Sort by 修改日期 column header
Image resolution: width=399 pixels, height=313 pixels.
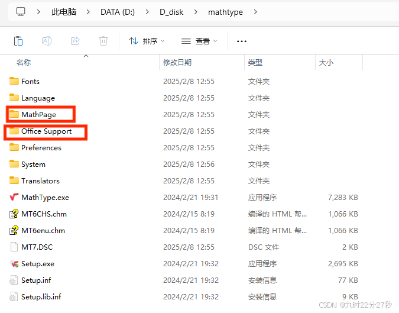[x=177, y=62]
